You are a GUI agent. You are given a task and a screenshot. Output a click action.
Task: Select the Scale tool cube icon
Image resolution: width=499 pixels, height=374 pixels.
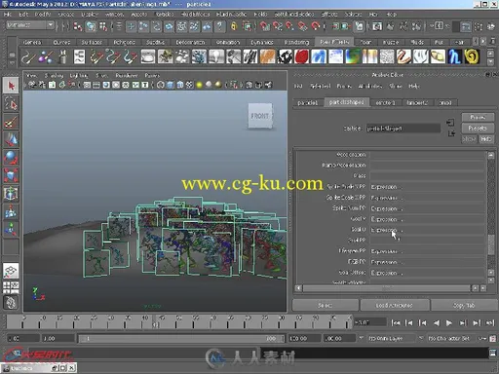11,175
